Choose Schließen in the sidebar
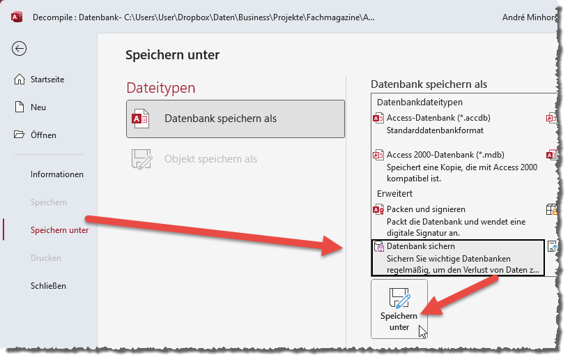The height and width of the screenshot is (362, 570). click(x=48, y=285)
